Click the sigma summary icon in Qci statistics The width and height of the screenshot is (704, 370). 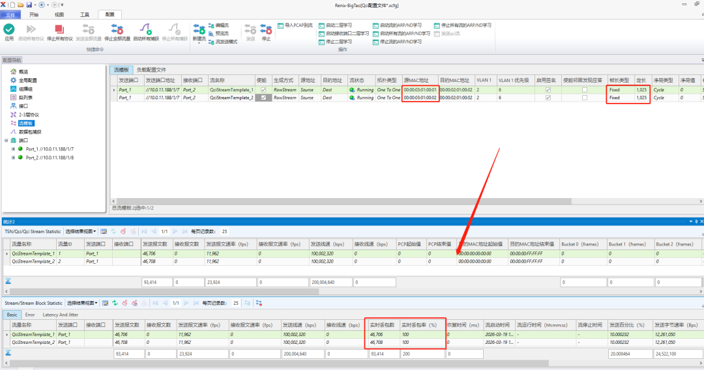[x=8, y=281]
